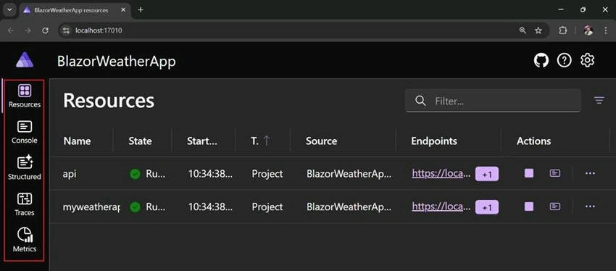Image resolution: width=616 pixels, height=271 pixels.
Task: Sort by the Name column header
Action: coord(77,141)
